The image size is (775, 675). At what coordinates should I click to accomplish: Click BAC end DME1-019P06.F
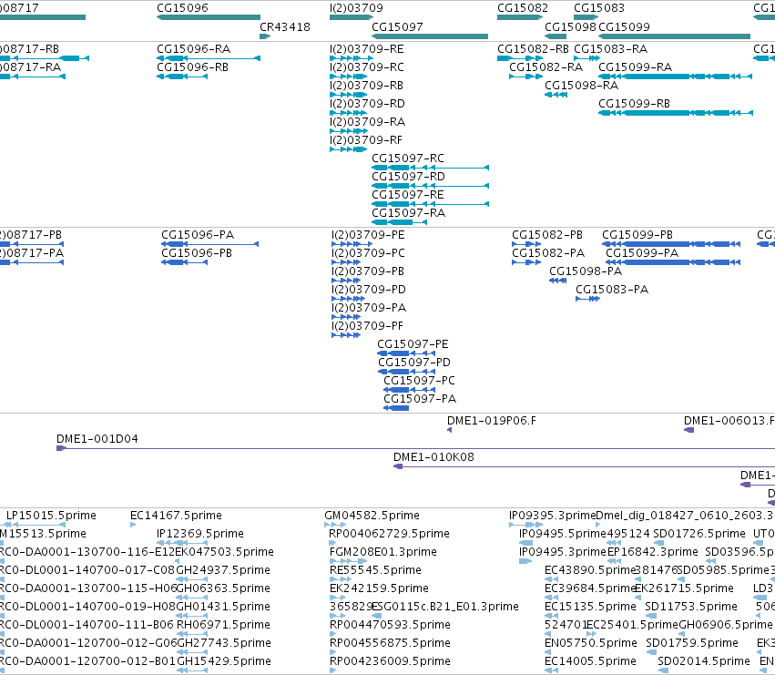[491, 421]
